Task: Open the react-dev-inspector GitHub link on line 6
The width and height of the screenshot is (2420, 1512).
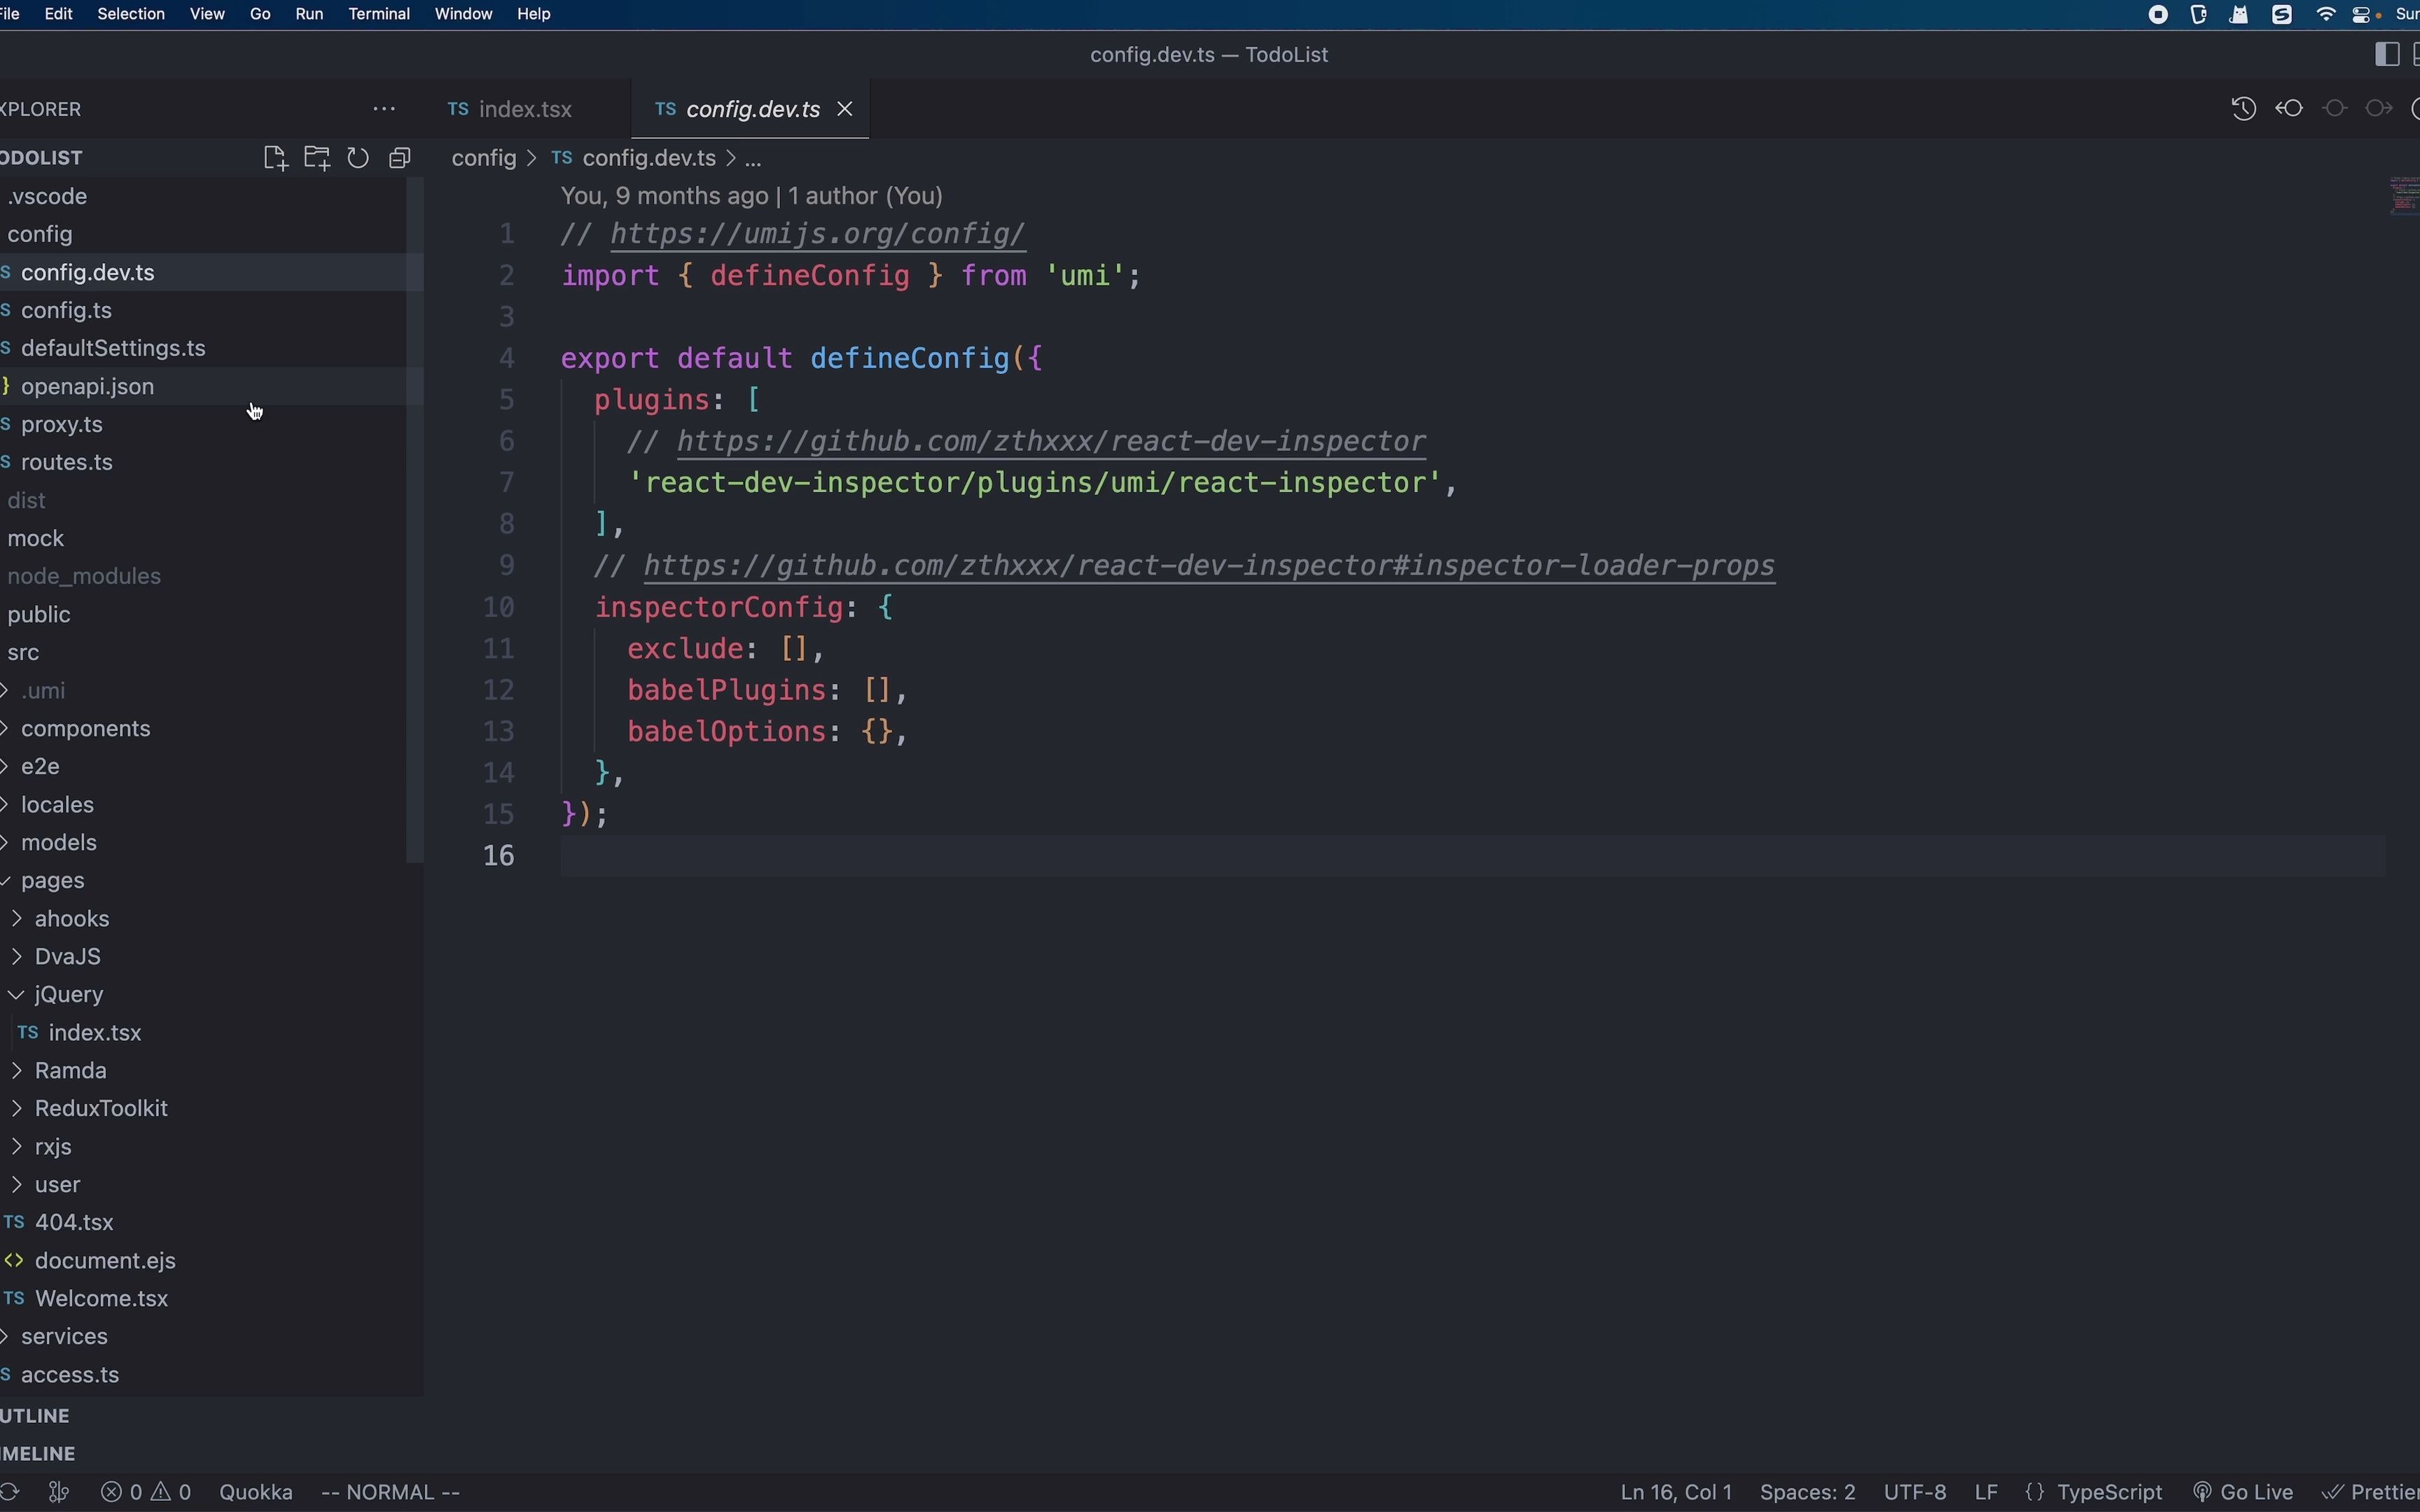Action: [x=1052, y=441]
